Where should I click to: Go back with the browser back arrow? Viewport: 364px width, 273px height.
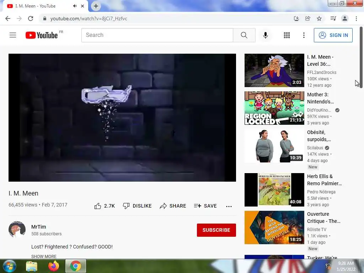(x=8, y=18)
